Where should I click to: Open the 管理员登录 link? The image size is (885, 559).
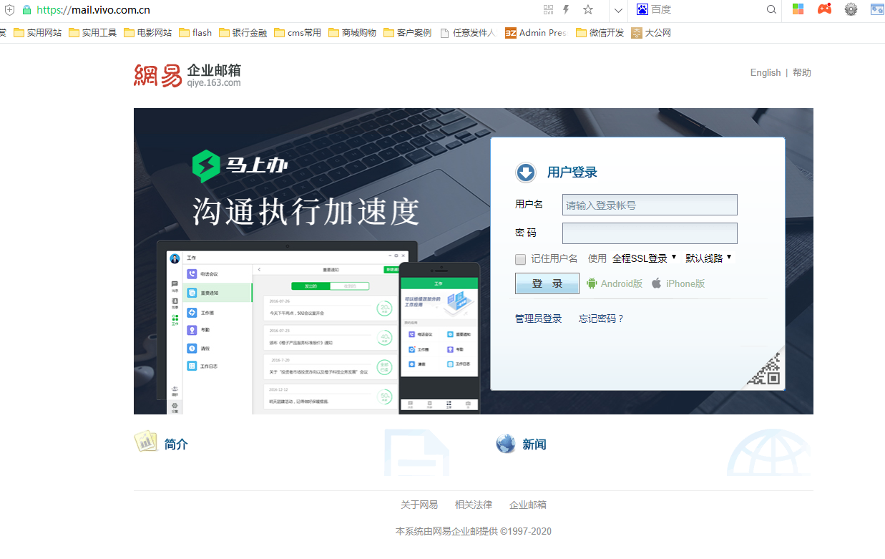tap(539, 319)
